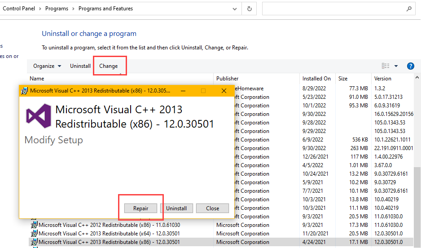Click Programs in the breadcrumb
This screenshot has width=421, height=248.
[x=57, y=9]
